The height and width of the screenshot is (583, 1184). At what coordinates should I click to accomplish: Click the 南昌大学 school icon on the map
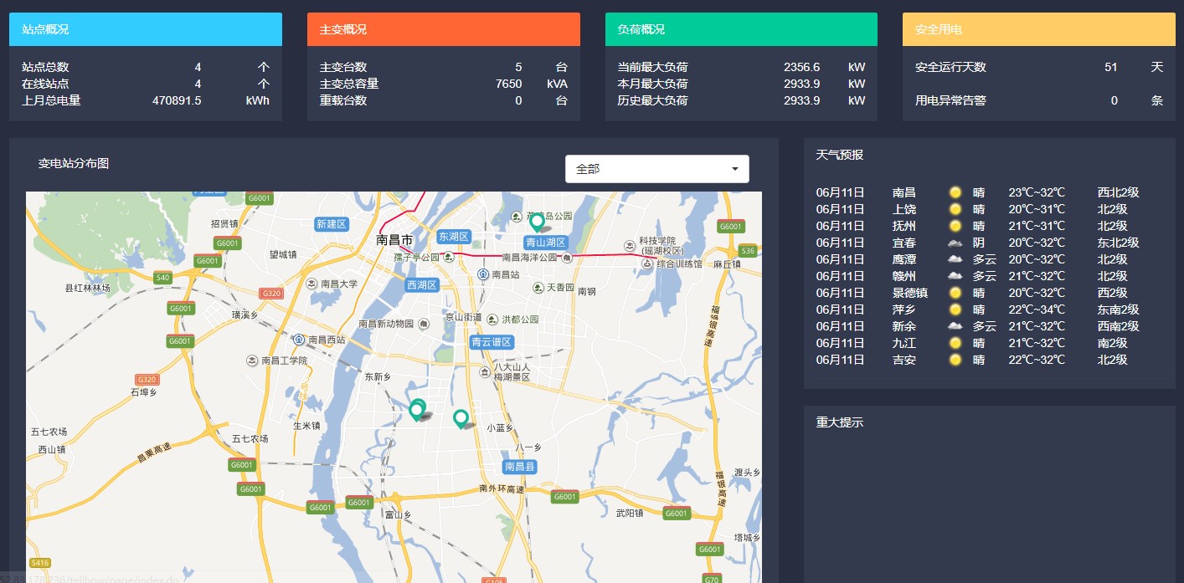click(311, 284)
